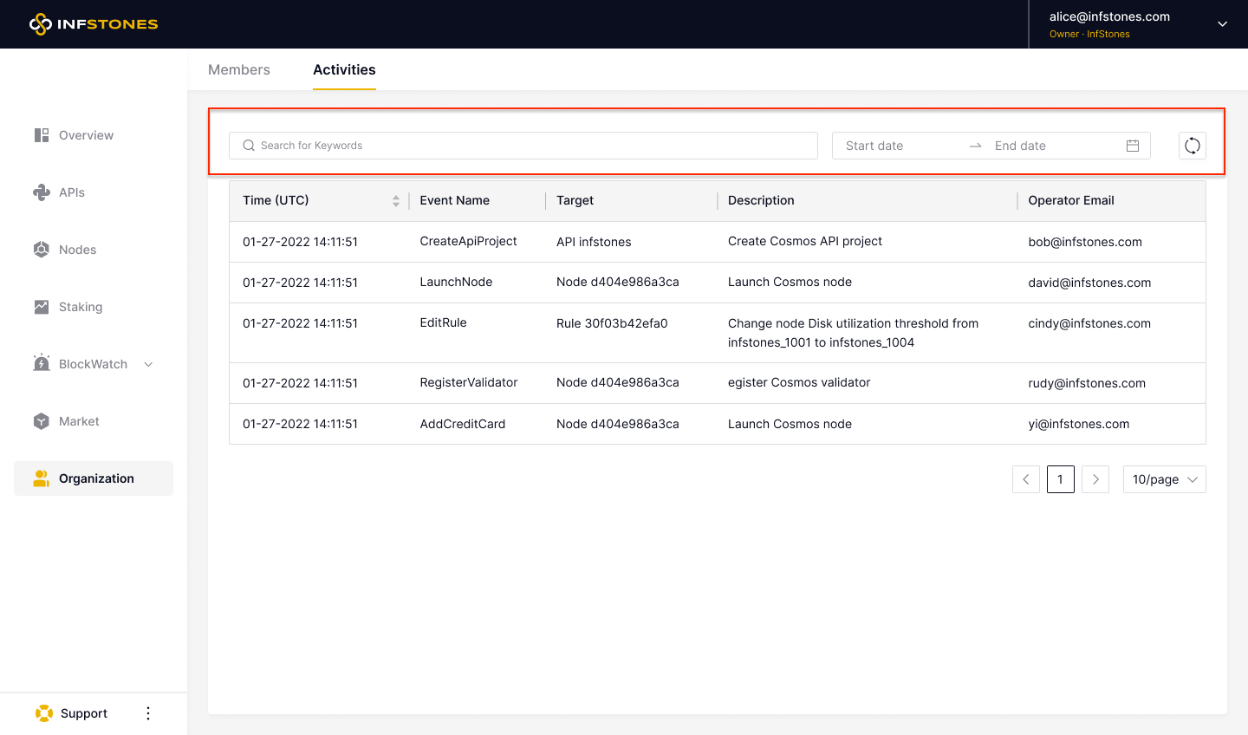Click alice@infstones.com account label
Screen dimensions: 1248x735
[x=1109, y=16]
